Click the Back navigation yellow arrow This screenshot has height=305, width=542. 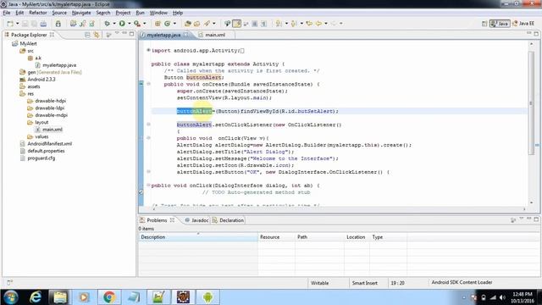click(x=318, y=24)
